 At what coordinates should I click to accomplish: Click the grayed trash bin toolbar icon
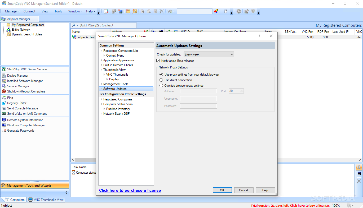point(253,11)
